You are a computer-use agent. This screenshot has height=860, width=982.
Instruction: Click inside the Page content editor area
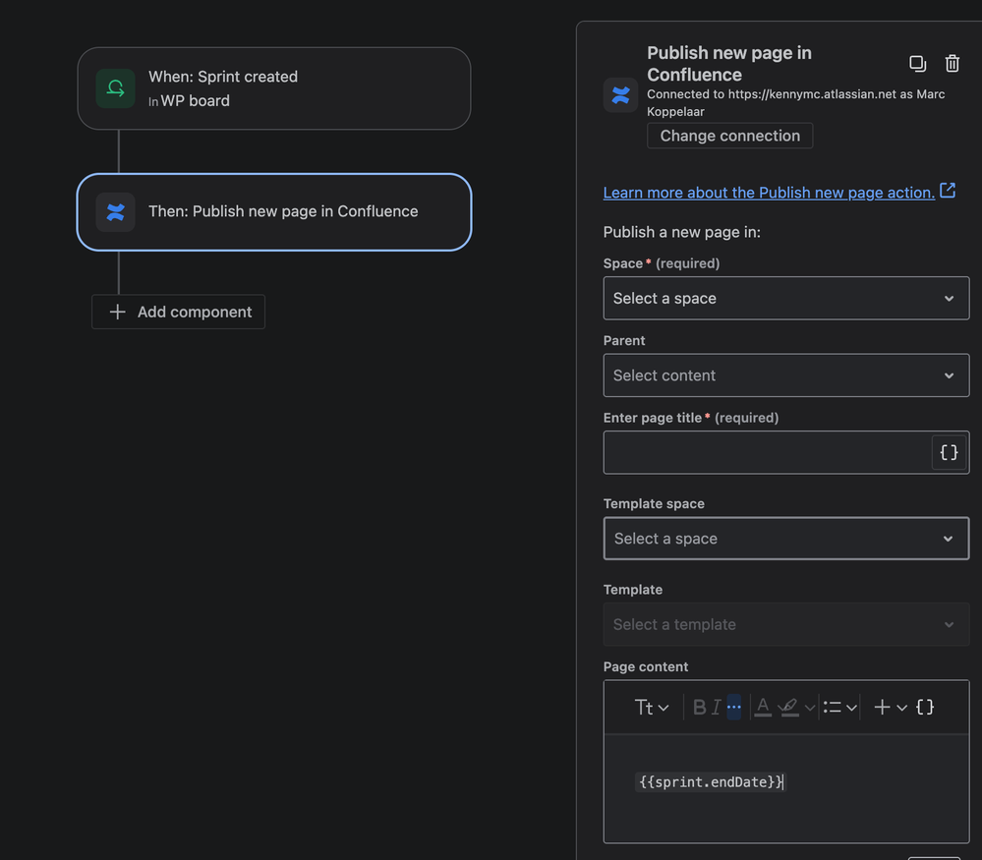coord(786,788)
